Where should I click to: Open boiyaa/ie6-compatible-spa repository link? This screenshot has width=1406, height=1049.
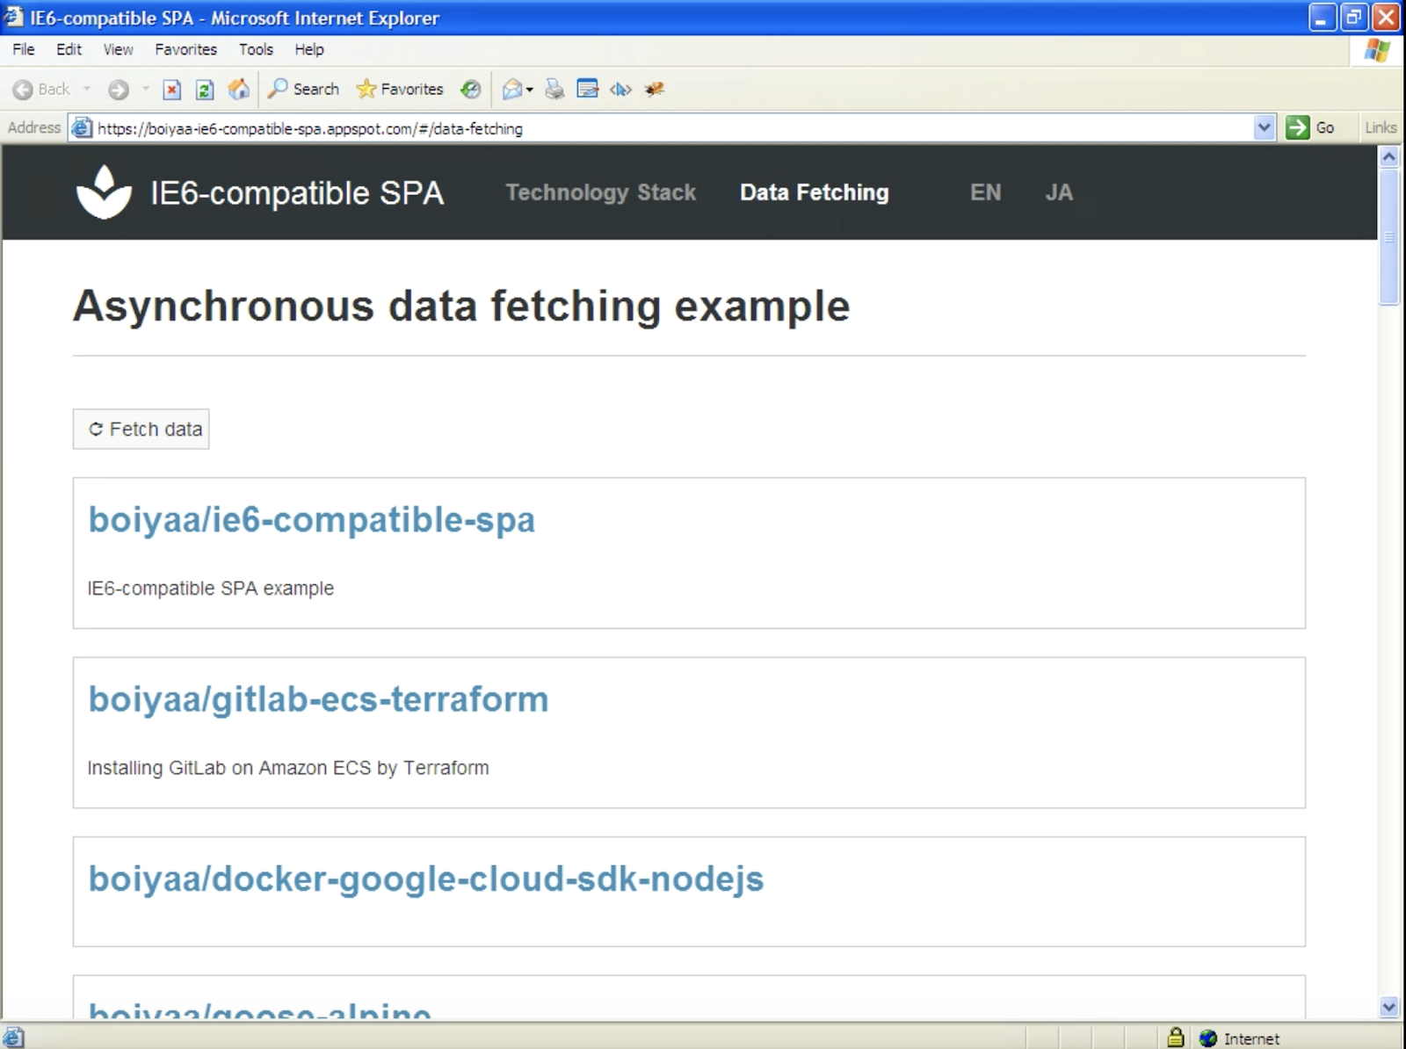point(311,520)
